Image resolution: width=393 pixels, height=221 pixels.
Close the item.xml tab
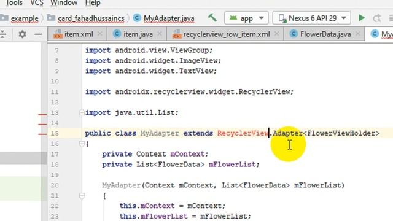pyautogui.click(x=99, y=34)
